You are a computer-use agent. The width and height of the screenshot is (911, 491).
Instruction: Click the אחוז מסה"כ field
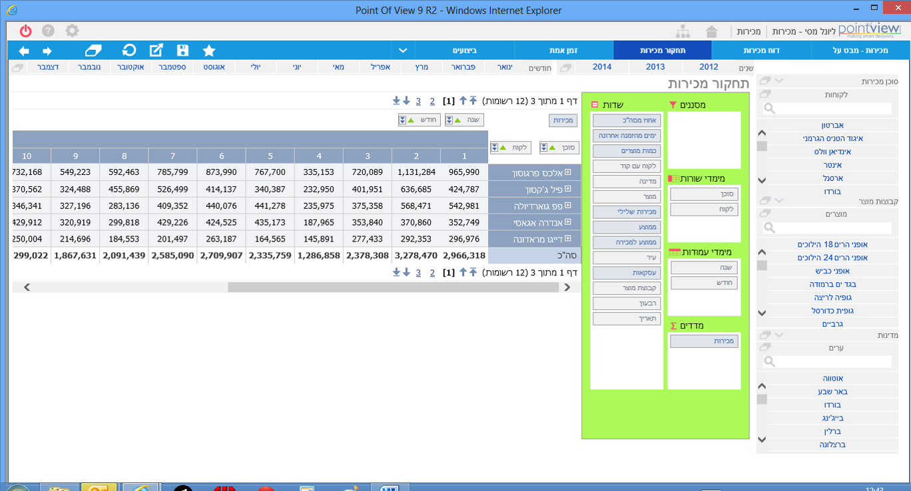coord(626,120)
